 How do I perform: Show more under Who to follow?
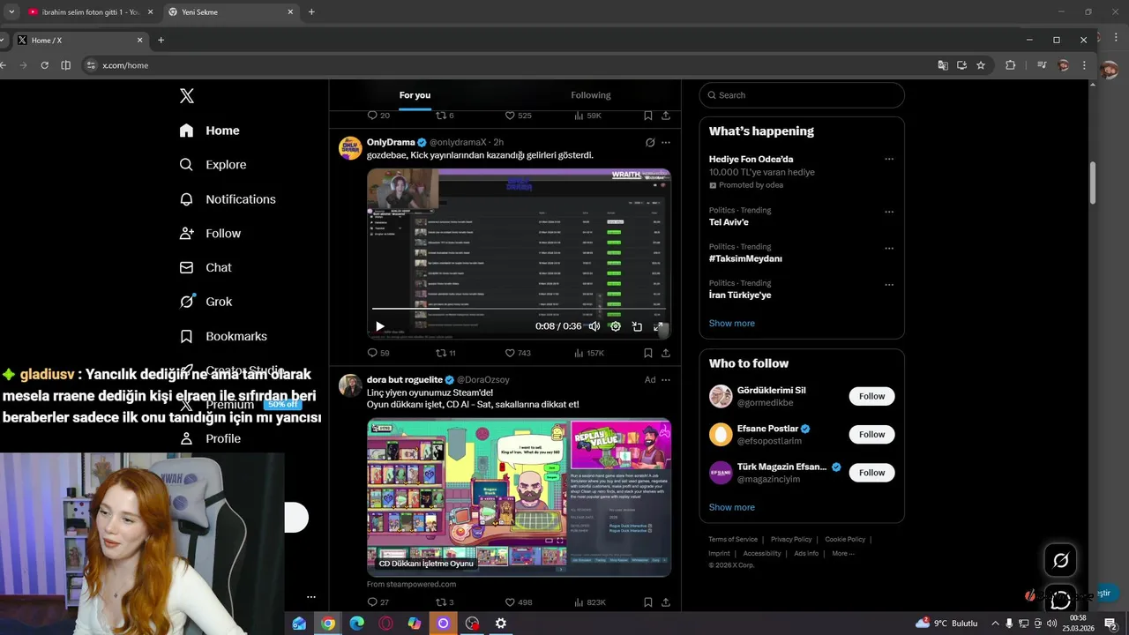732,507
